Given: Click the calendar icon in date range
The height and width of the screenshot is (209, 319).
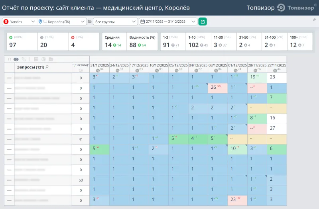Looking at the screenshot, I should click(x=143, y=21).
